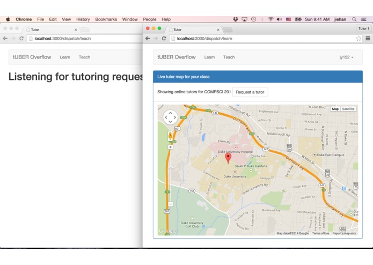Image resolution: width=373 pixels, height=265 pixels.
Task: Click tUBER Overflow brand in front window
Action: [177, 57]
